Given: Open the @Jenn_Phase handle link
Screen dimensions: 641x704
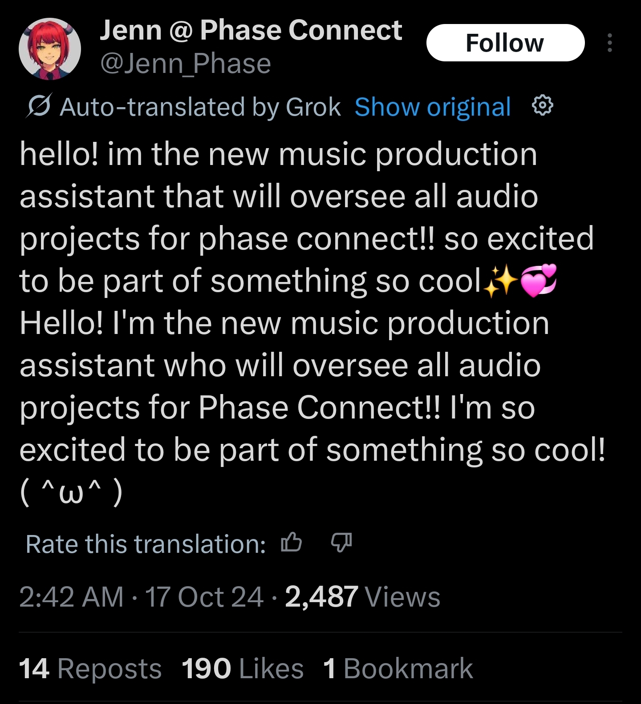Looking at the screenshot, I should point(186,64).
